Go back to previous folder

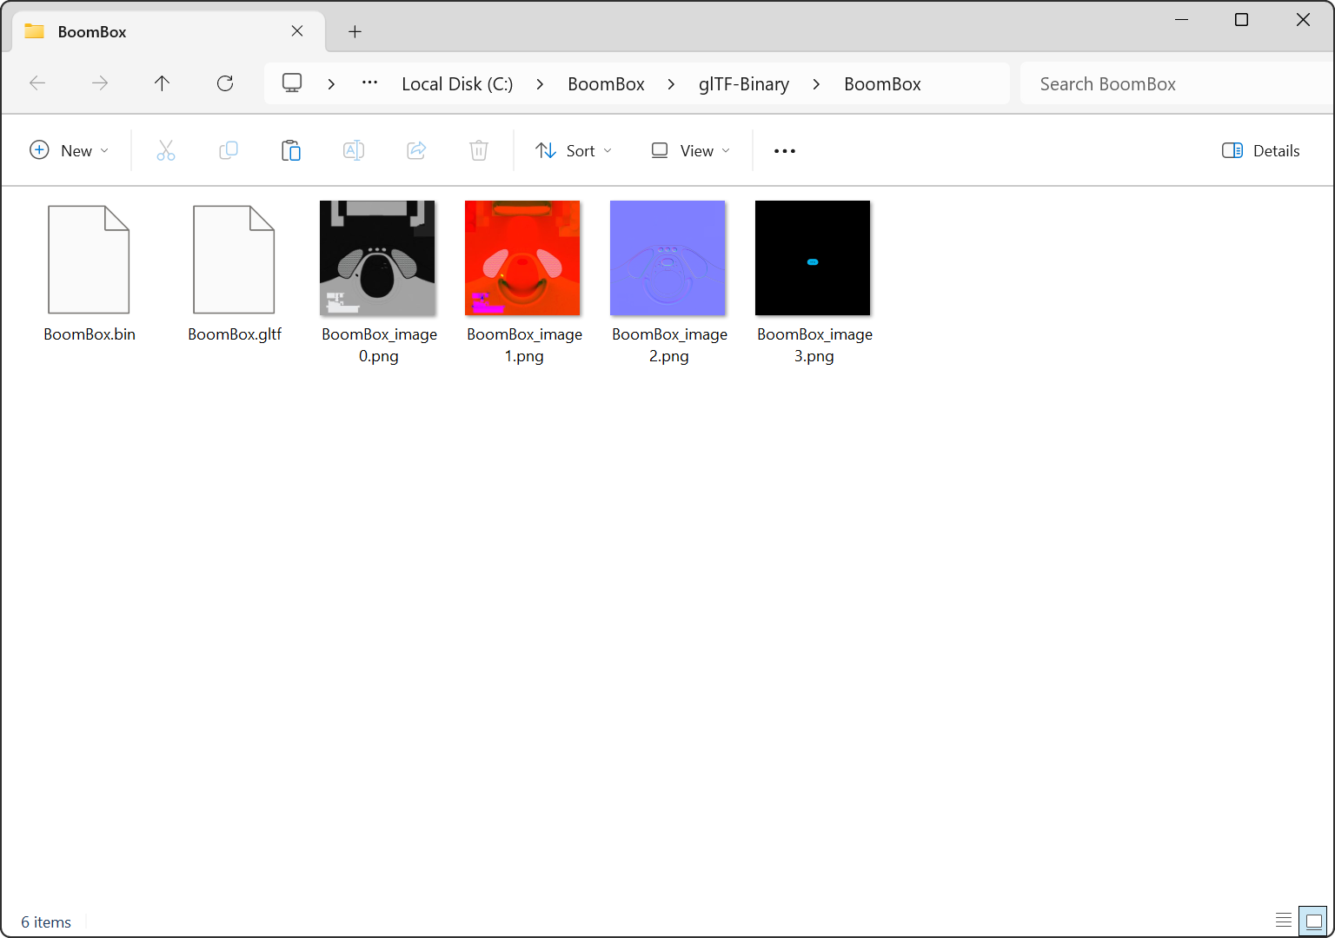pyautogui.click(x=37, y=83)
